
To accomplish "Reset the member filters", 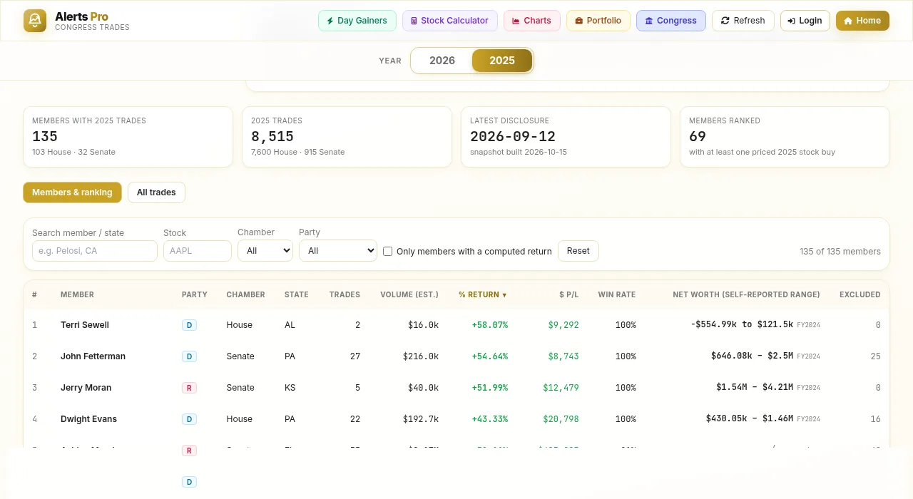I will (x=578, y=251).
